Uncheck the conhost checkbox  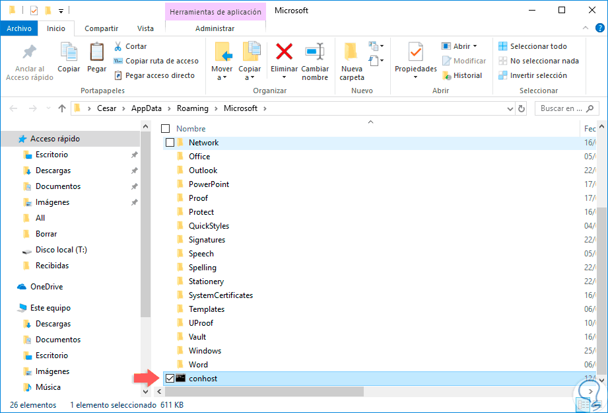170,379
